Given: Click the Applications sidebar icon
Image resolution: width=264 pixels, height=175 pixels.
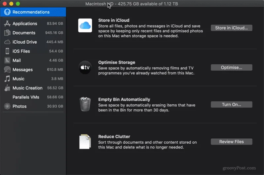Looking at the screenshot, I should tap(7, 23).
